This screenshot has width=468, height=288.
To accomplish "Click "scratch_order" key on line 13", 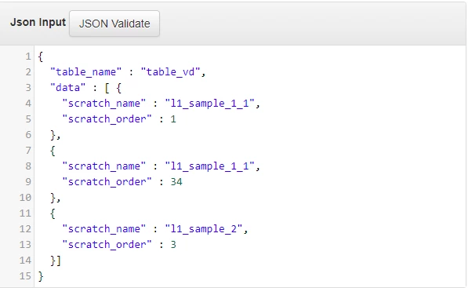I will coord(107,245).
